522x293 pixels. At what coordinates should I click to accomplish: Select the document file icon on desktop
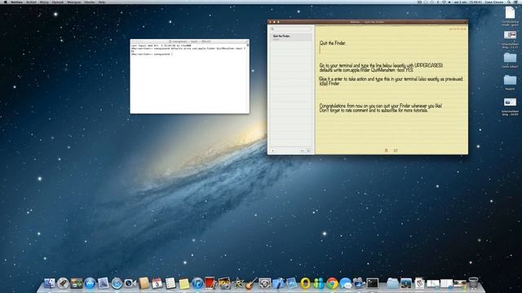click(x=510, y=13)
